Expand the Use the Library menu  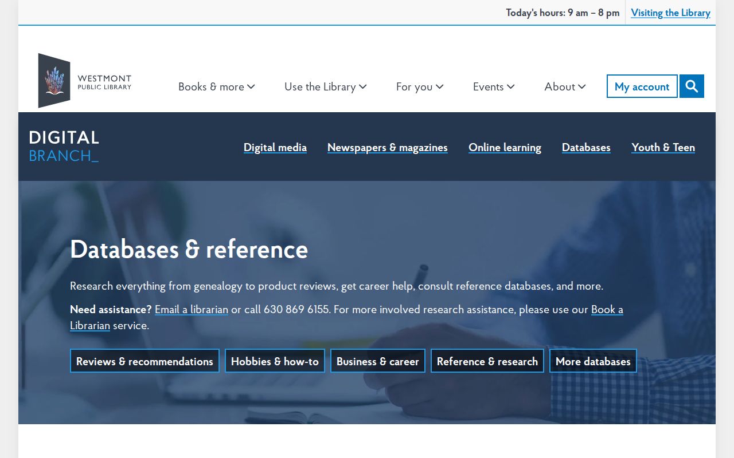click(326, 86)
